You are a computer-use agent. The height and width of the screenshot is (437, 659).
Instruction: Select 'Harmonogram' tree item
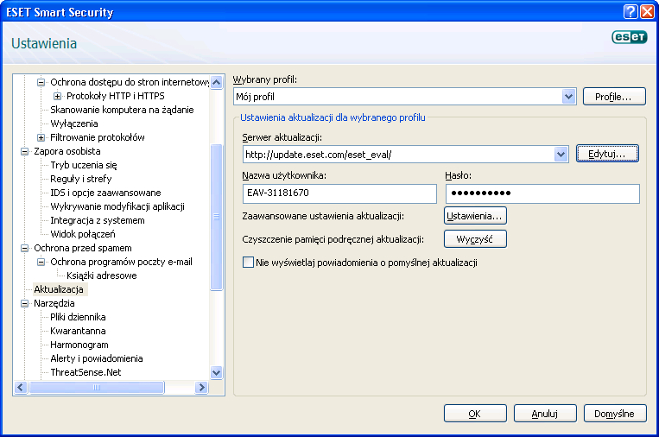pos(79,345)
